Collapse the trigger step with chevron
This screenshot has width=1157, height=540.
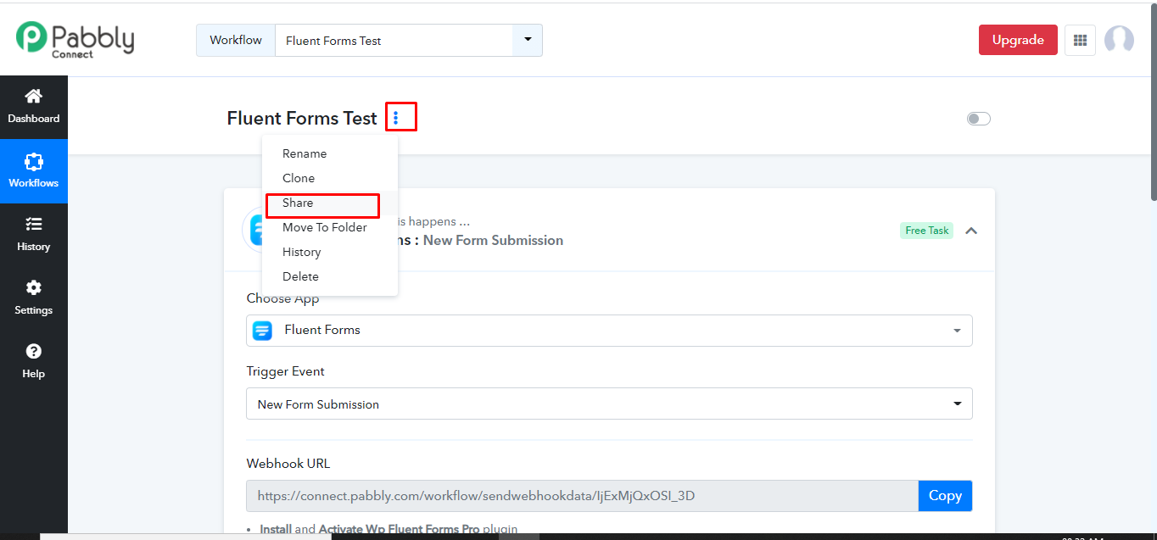point(971,231)
